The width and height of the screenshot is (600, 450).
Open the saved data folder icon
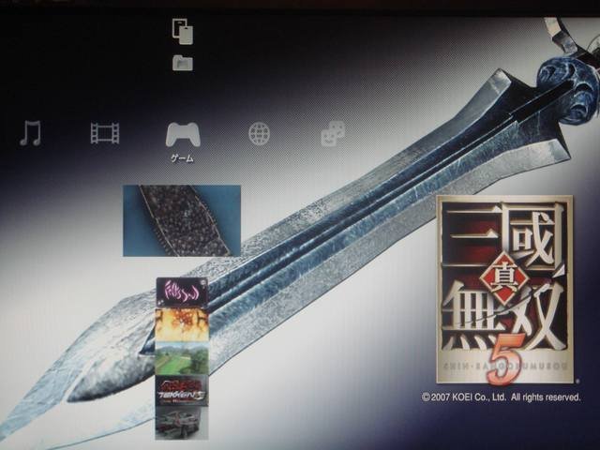click(x=183, y=63)
